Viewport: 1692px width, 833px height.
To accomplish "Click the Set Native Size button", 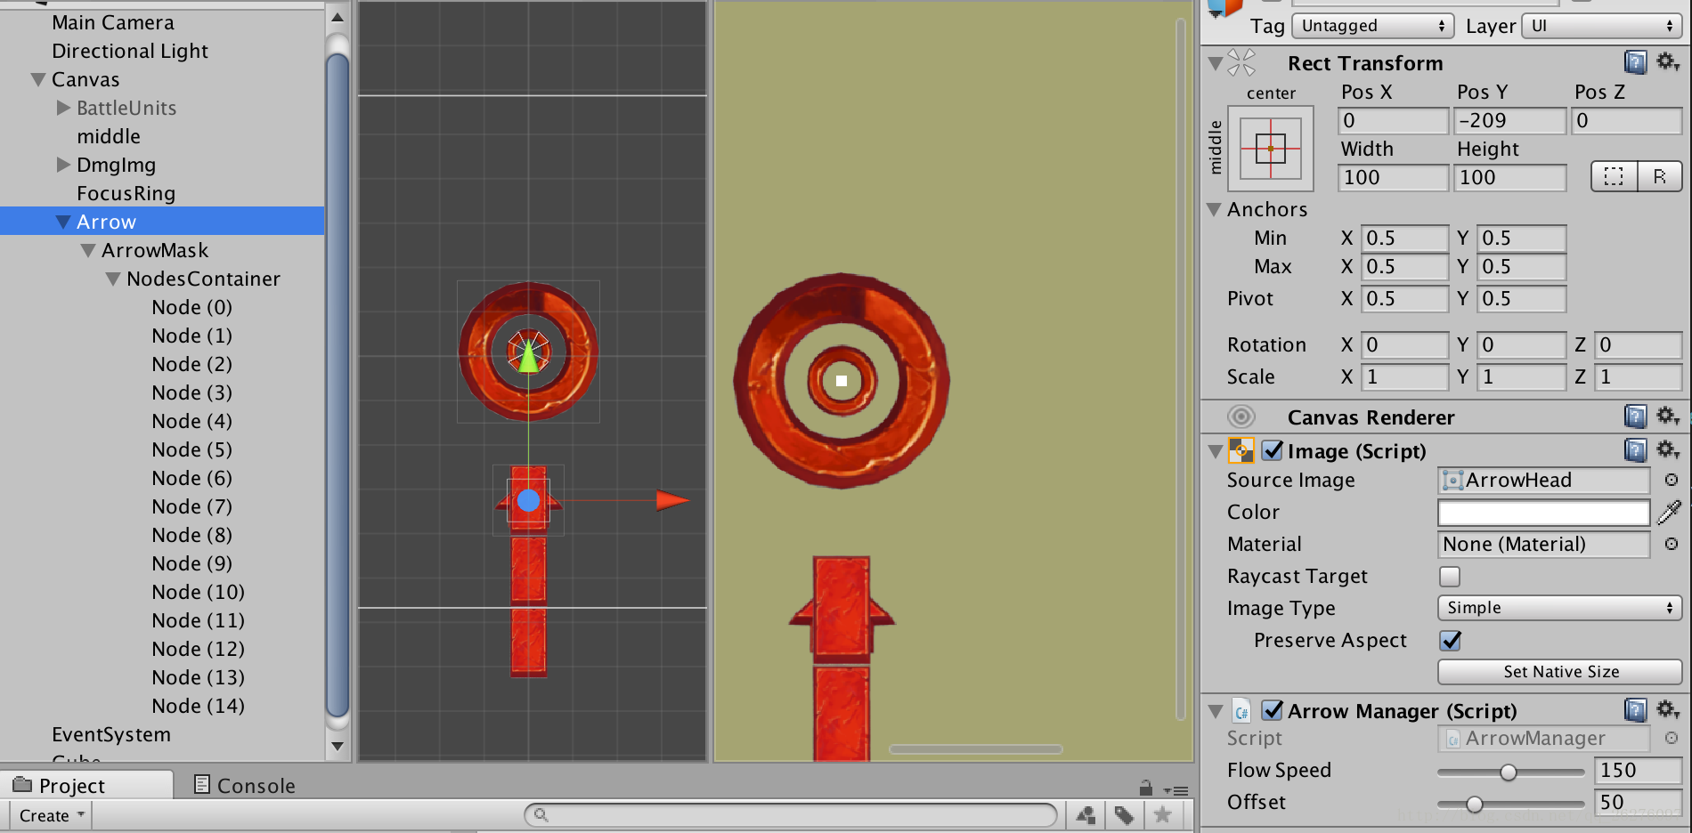I will [1560, 672].
